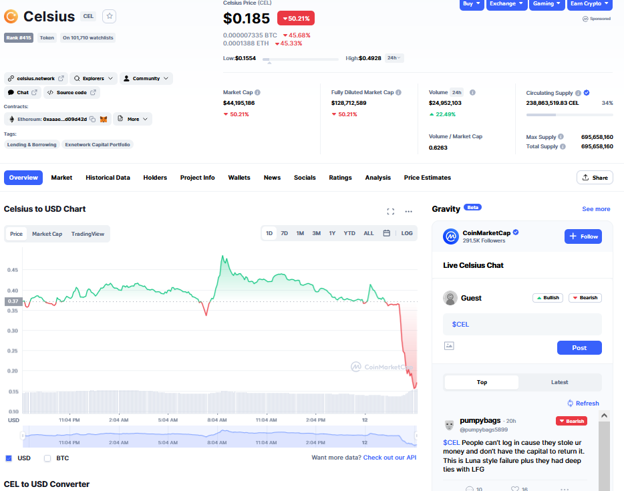
Task: Open Check out our API link
Action: (389, 458)
